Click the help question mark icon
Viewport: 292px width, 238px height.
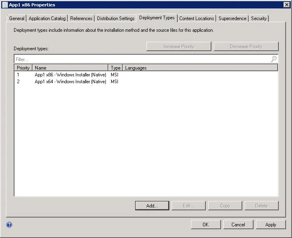coord(9,225)
